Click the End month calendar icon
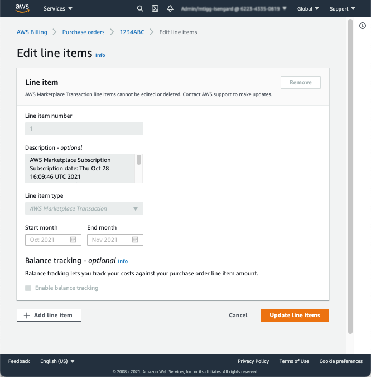371x377 pixels. (x=135, y=240)
